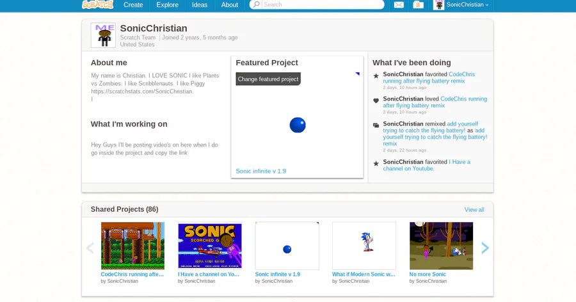Open the About menu item

point(230,4)
